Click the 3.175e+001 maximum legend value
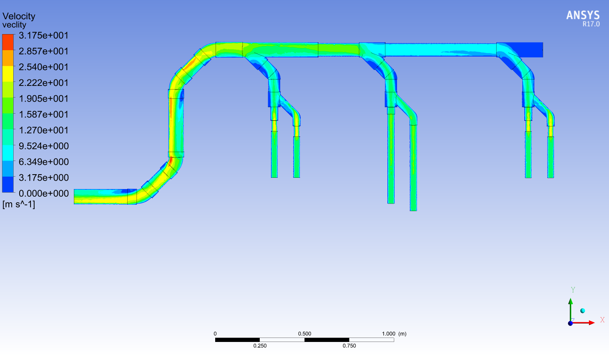Screen dimensions: 609x356 (x=43, y=35)
